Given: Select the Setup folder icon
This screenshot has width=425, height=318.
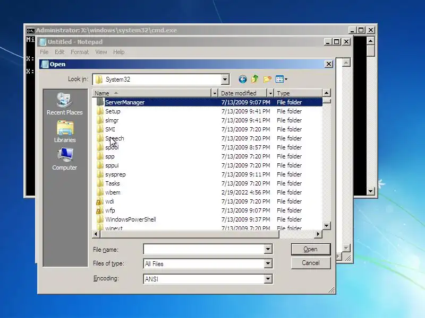Looking at the screenshot, I should pos(100,111).
